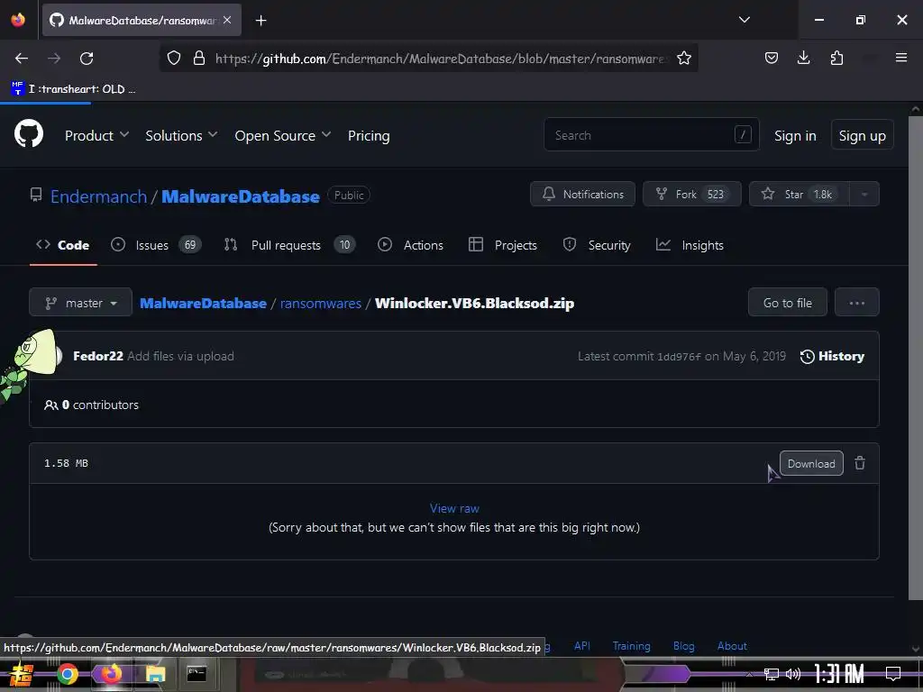
Task: Open the Endermanch owner link
Action: 98,196
